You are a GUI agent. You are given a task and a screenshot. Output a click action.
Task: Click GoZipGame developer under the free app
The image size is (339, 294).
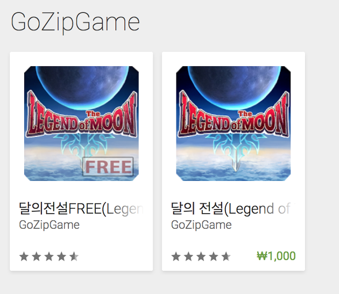coord(50,225)
